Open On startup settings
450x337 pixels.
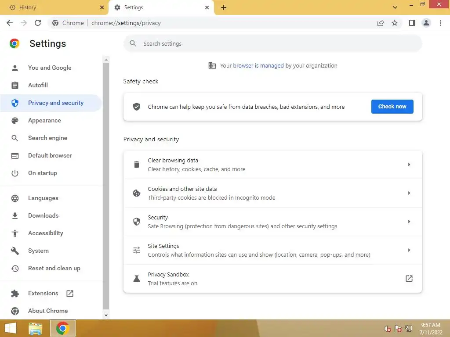51,173
